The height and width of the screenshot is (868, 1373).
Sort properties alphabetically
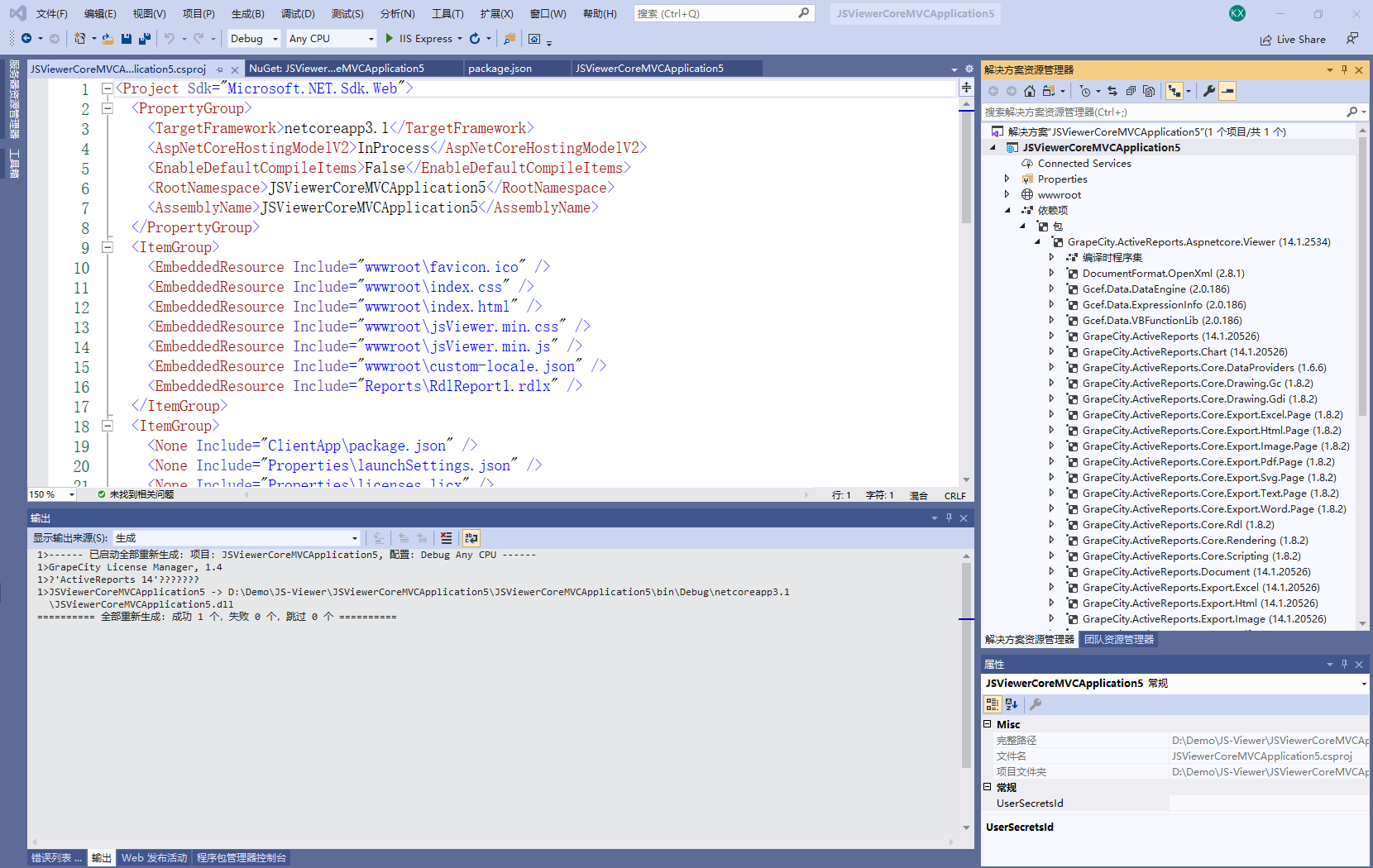(x=1012, y=704)
